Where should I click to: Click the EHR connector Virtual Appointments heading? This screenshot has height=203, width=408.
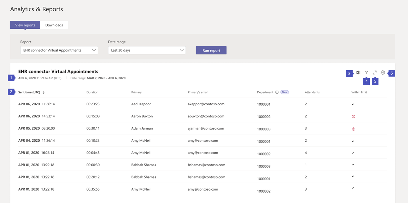click(x=58, y=71)
